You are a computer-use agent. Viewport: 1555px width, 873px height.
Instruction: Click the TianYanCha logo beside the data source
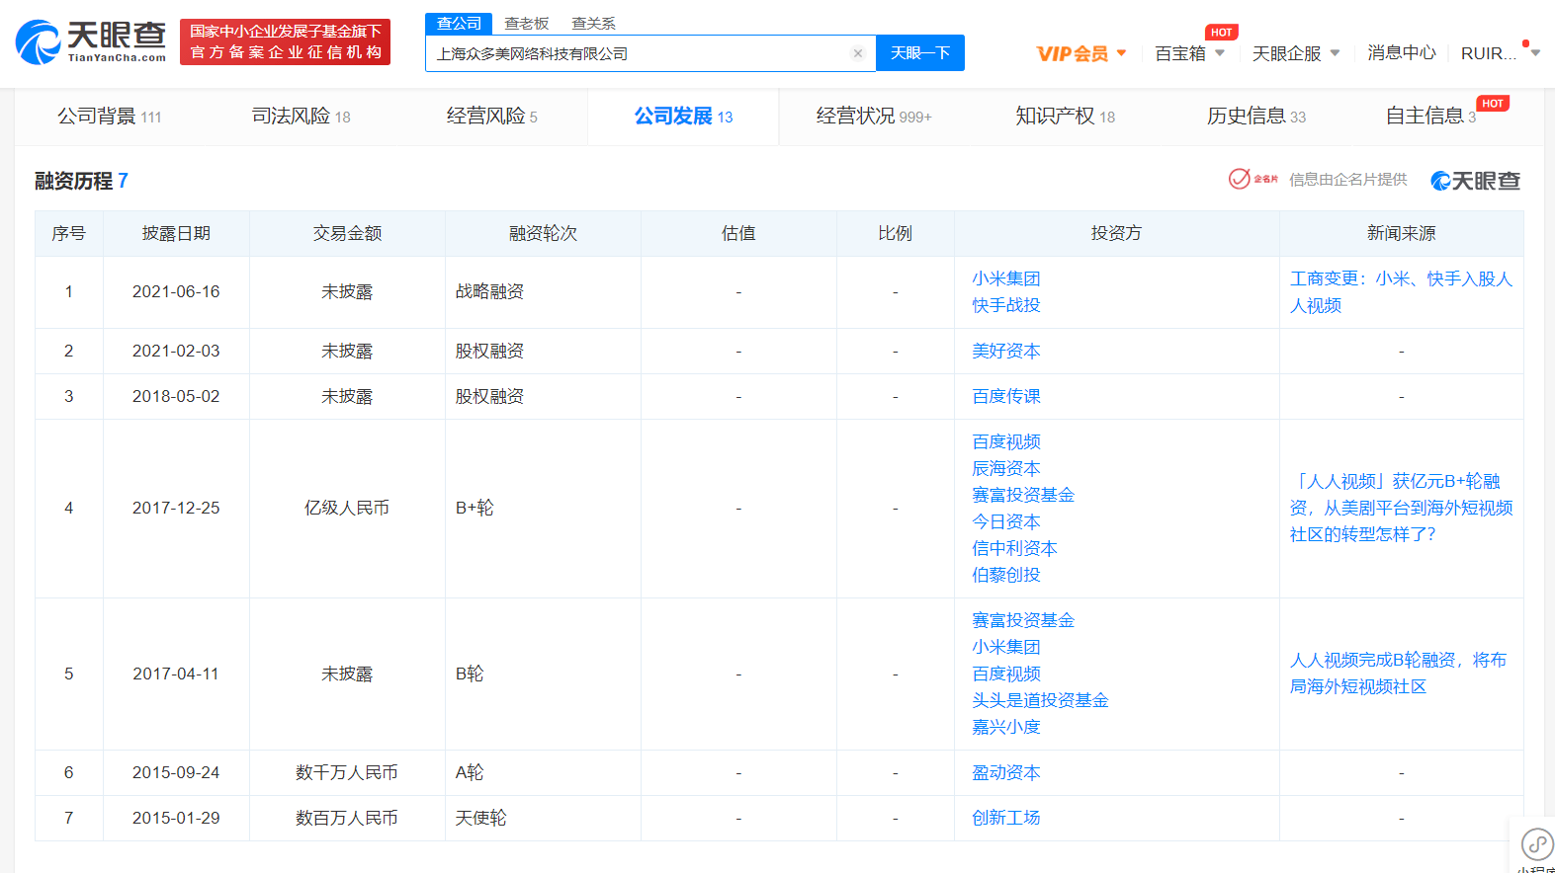pos(1475,181)
